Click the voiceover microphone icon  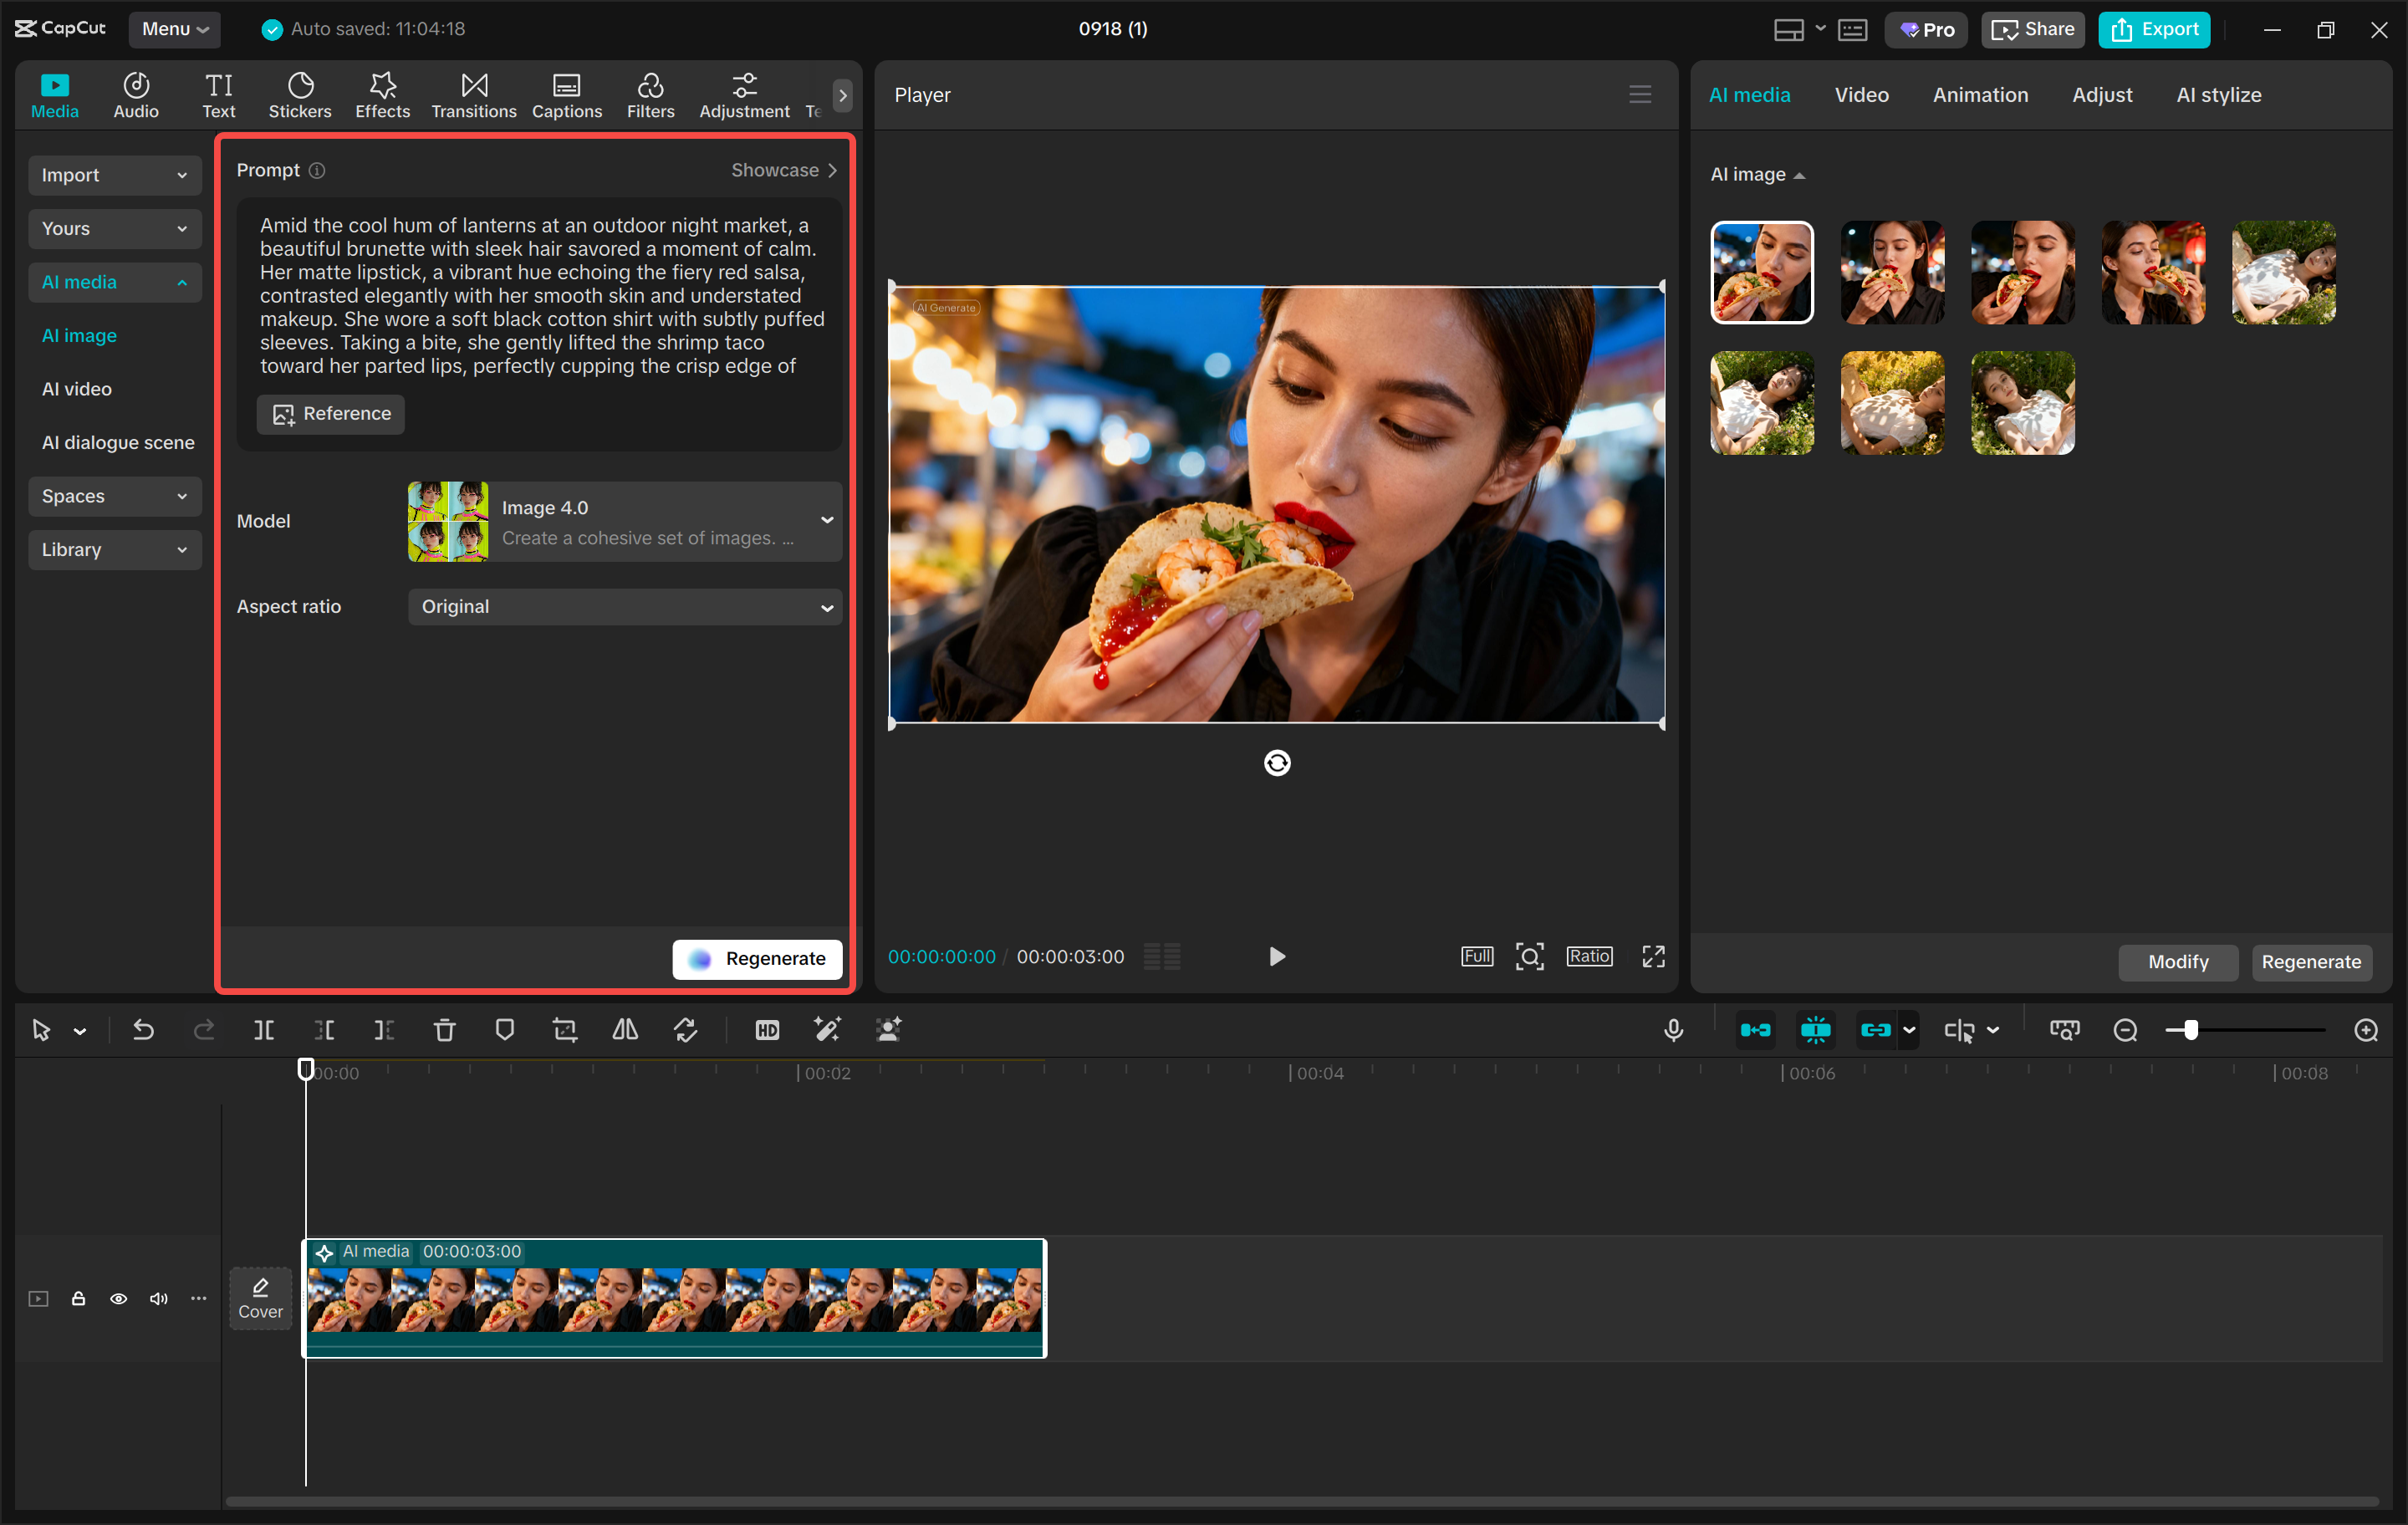coord(1674,1030)
